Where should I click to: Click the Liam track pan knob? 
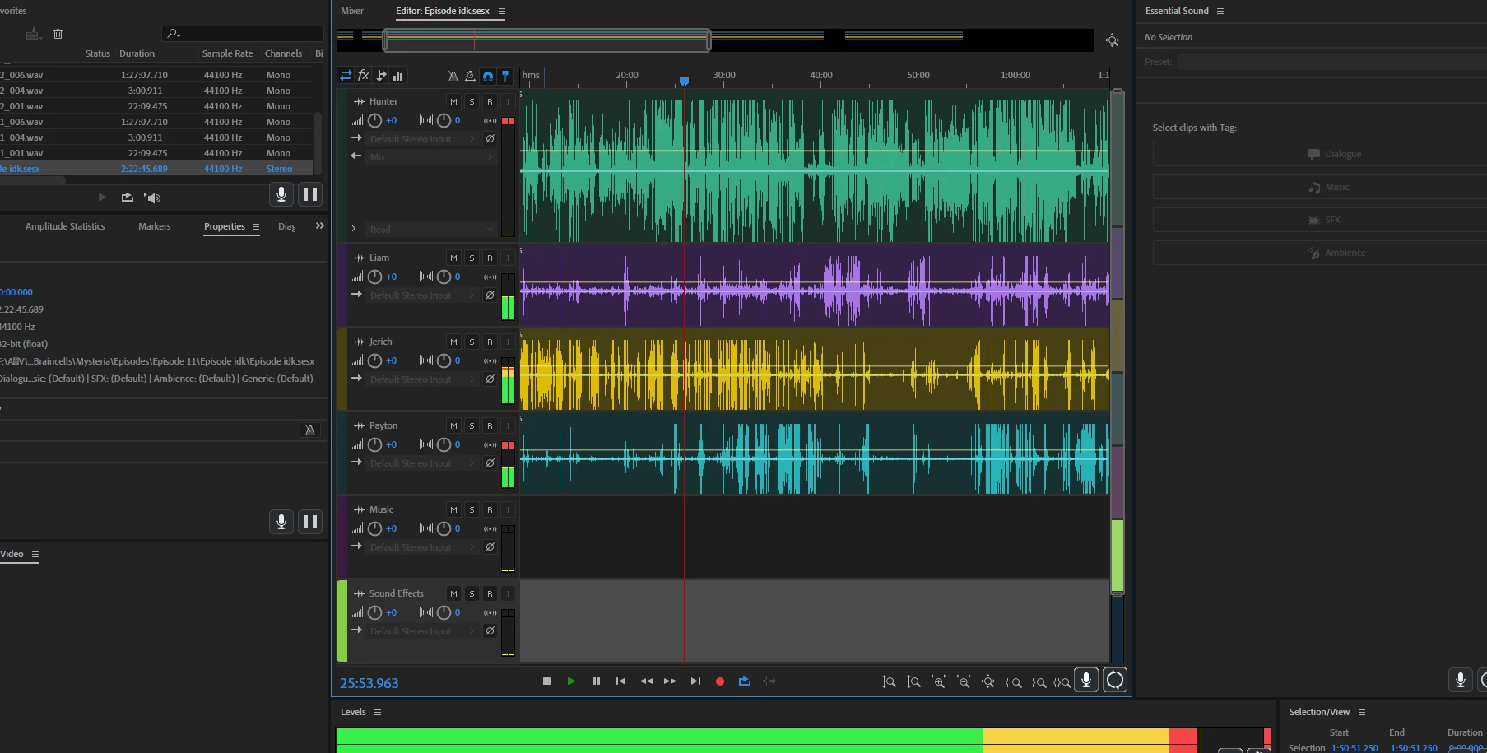(444, 277)
